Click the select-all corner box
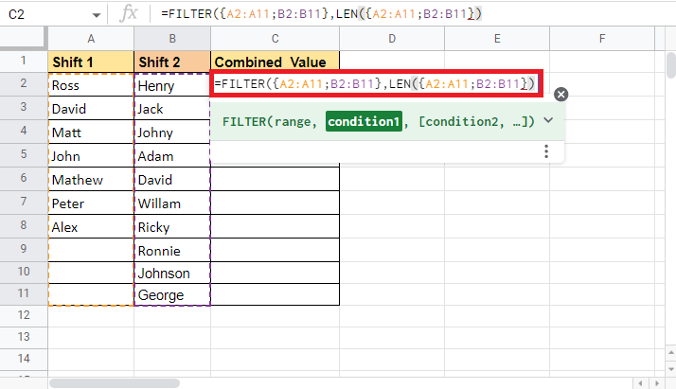 [x=24, y=39]
